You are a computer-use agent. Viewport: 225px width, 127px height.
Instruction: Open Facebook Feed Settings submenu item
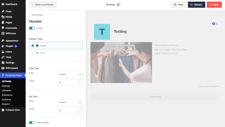(6, 86)
